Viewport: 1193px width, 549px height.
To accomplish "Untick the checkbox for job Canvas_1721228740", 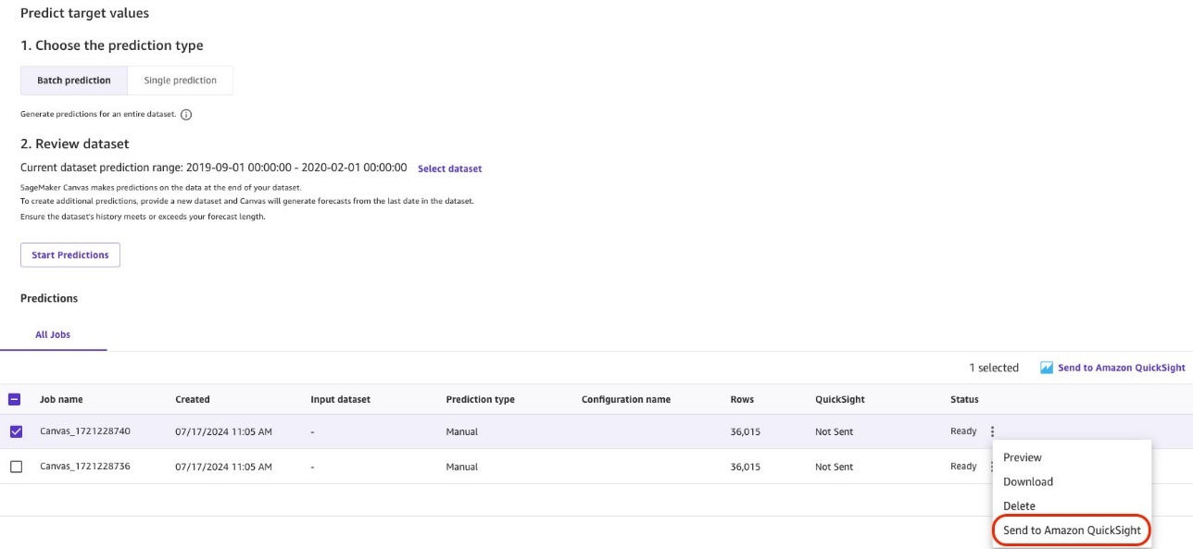I will 16,431.
